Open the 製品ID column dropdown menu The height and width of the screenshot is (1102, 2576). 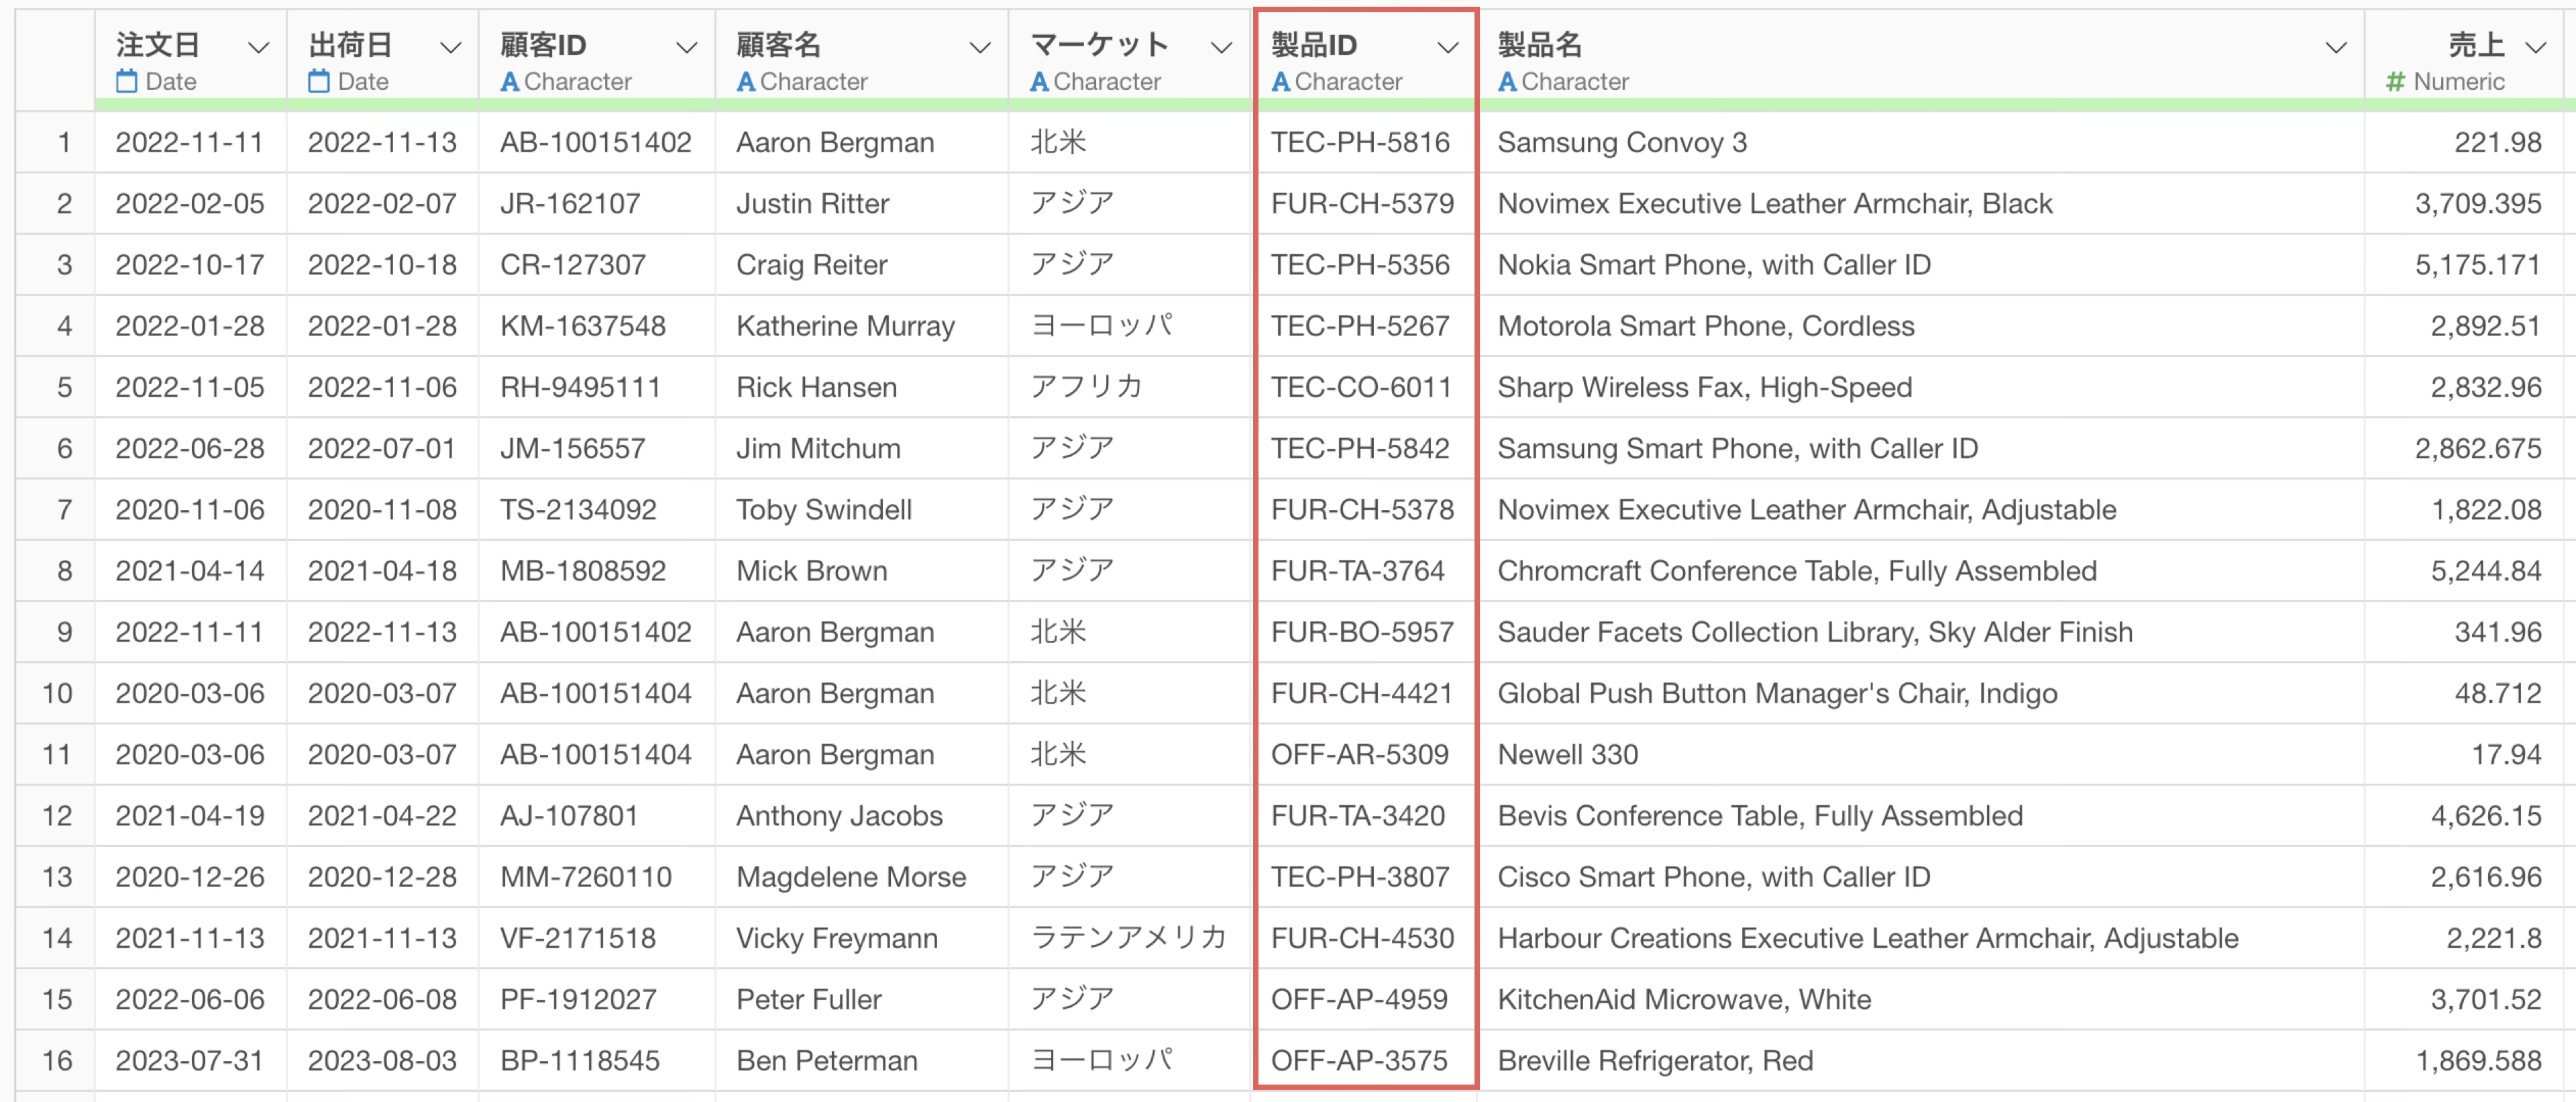(x=1447, y=47)
